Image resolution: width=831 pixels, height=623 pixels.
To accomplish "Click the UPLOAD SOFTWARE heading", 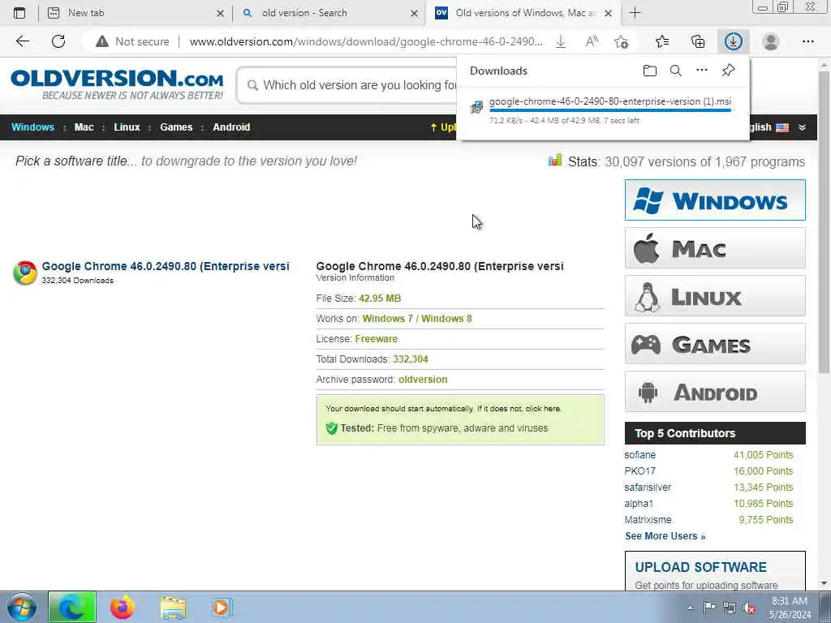I will click(x=700, y=567).
